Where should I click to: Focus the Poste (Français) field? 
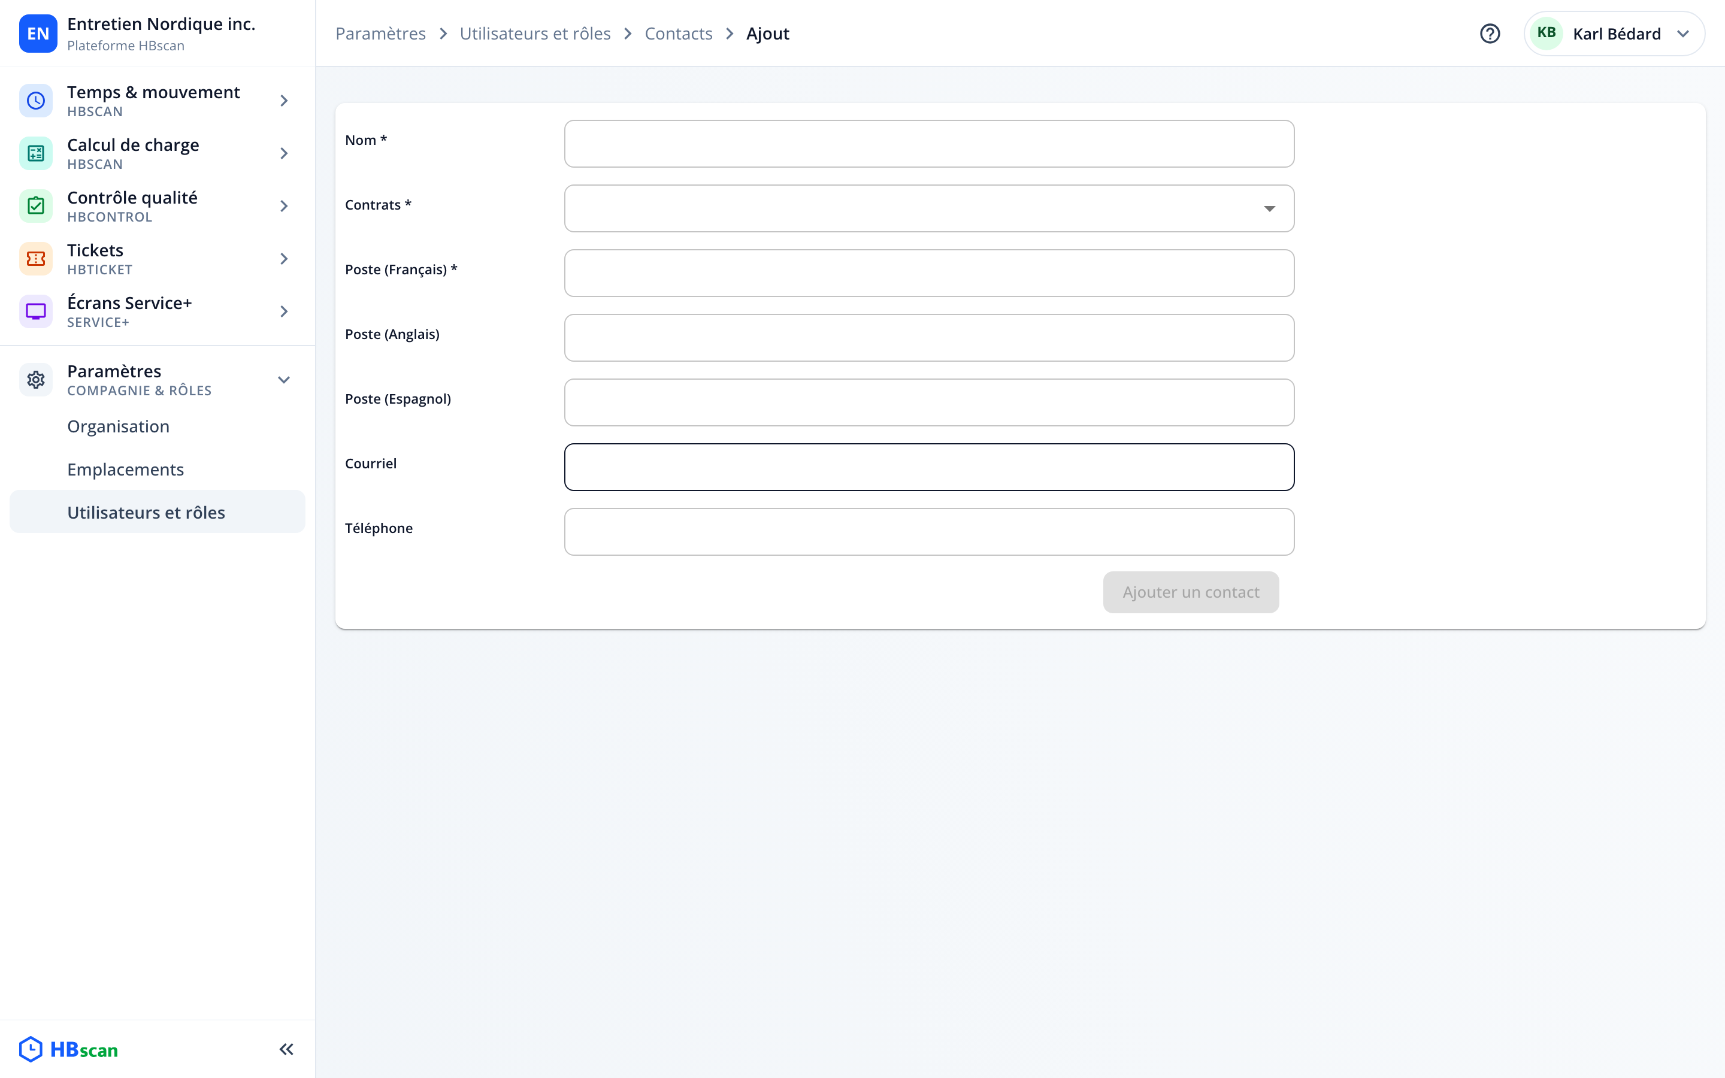pos(929,273)
